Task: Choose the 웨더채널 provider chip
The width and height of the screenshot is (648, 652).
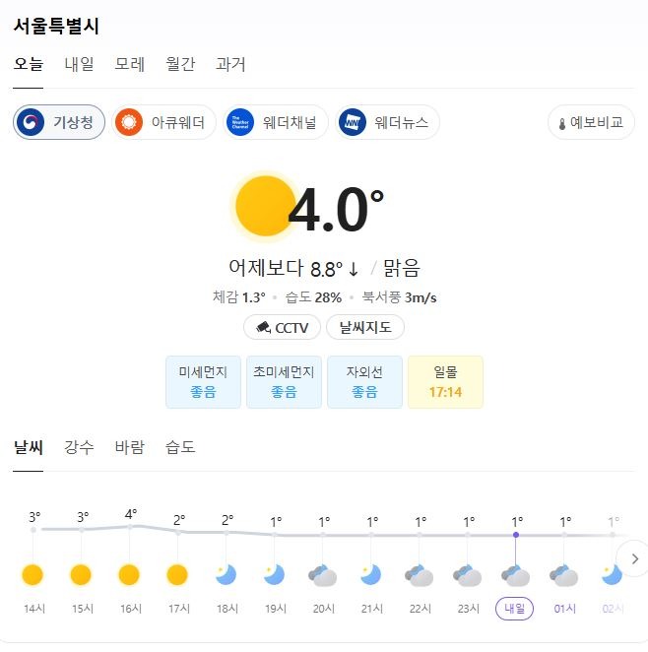Action: click(x=275, y=122)
